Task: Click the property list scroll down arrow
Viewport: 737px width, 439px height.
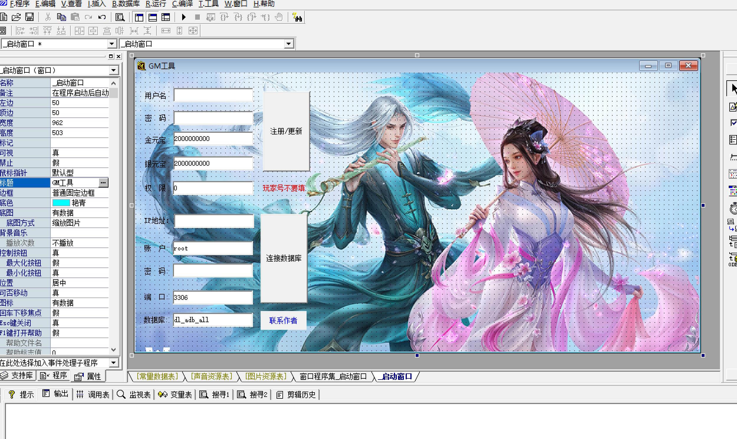Action: [113, 350]
